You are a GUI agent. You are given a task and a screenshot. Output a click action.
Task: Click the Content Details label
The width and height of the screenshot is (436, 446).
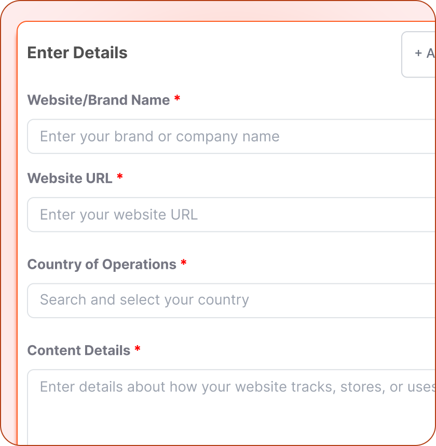coord(78,350)
